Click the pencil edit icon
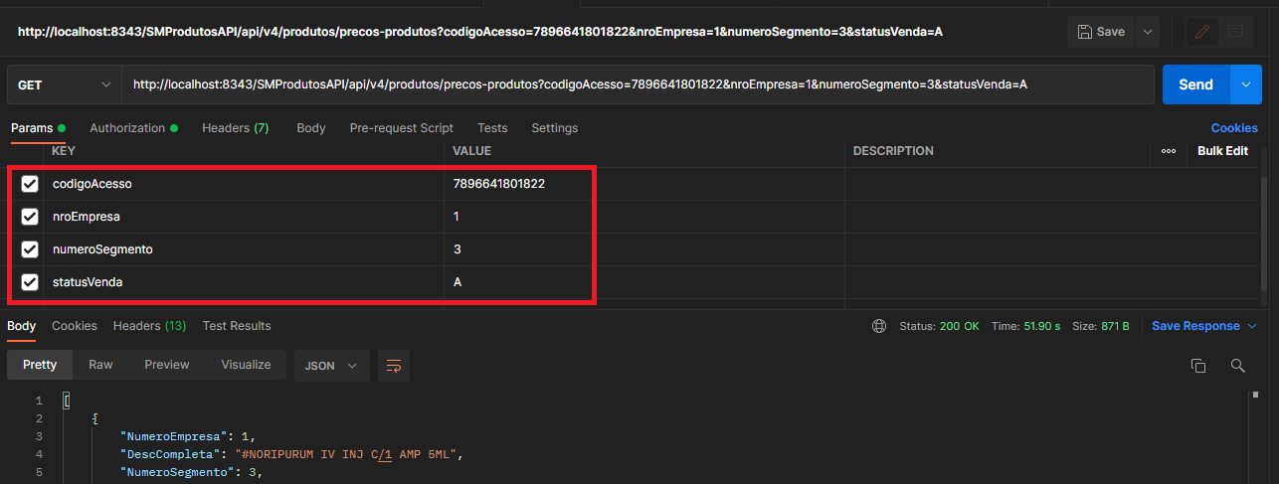1279x484 pixels. point(1202,32)
